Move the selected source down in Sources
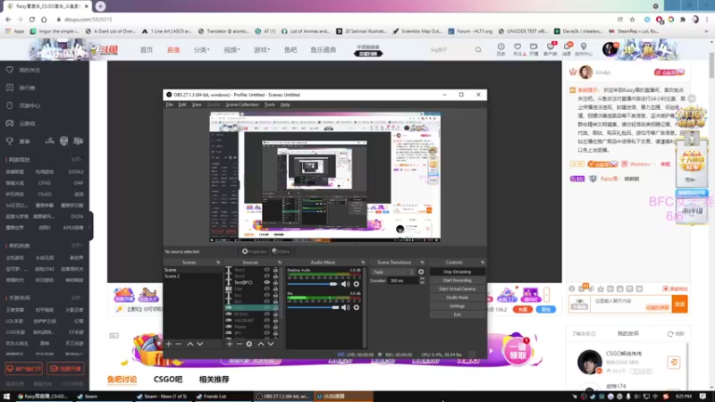This screenshot has width=715, height=402. tap(271, 344)
